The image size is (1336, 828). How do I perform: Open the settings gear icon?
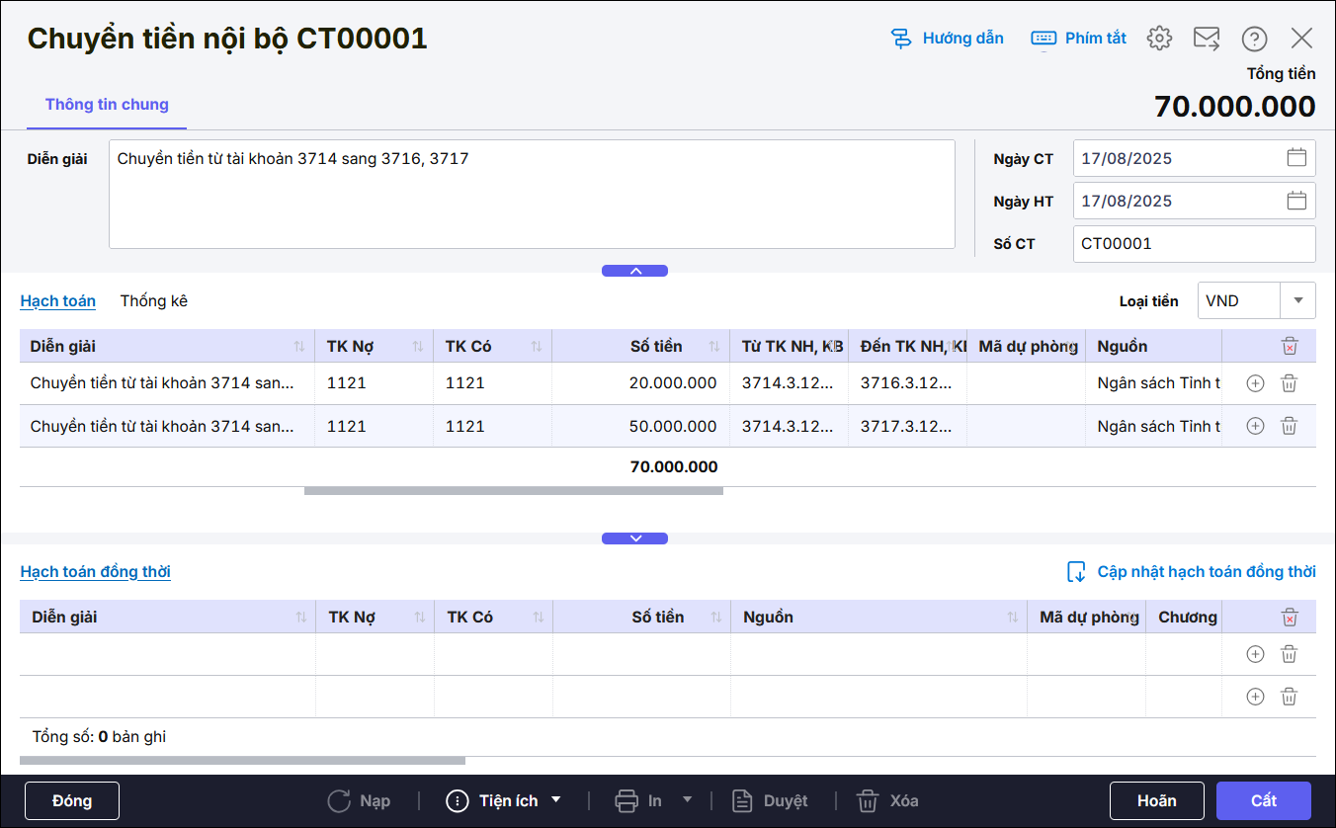coord(1159,39)
